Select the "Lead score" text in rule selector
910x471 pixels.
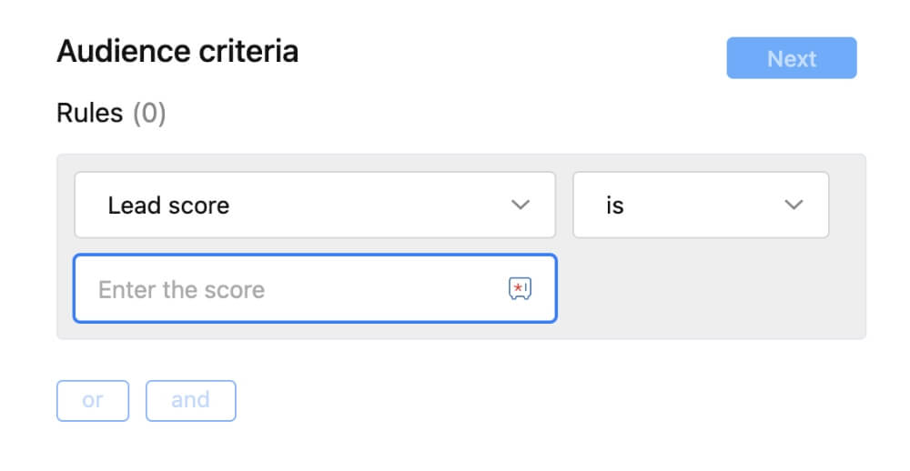click(x=168, y=205)
